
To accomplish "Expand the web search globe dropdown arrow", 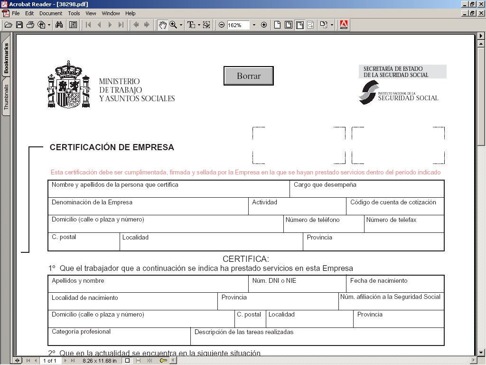I will click(49, 25).
